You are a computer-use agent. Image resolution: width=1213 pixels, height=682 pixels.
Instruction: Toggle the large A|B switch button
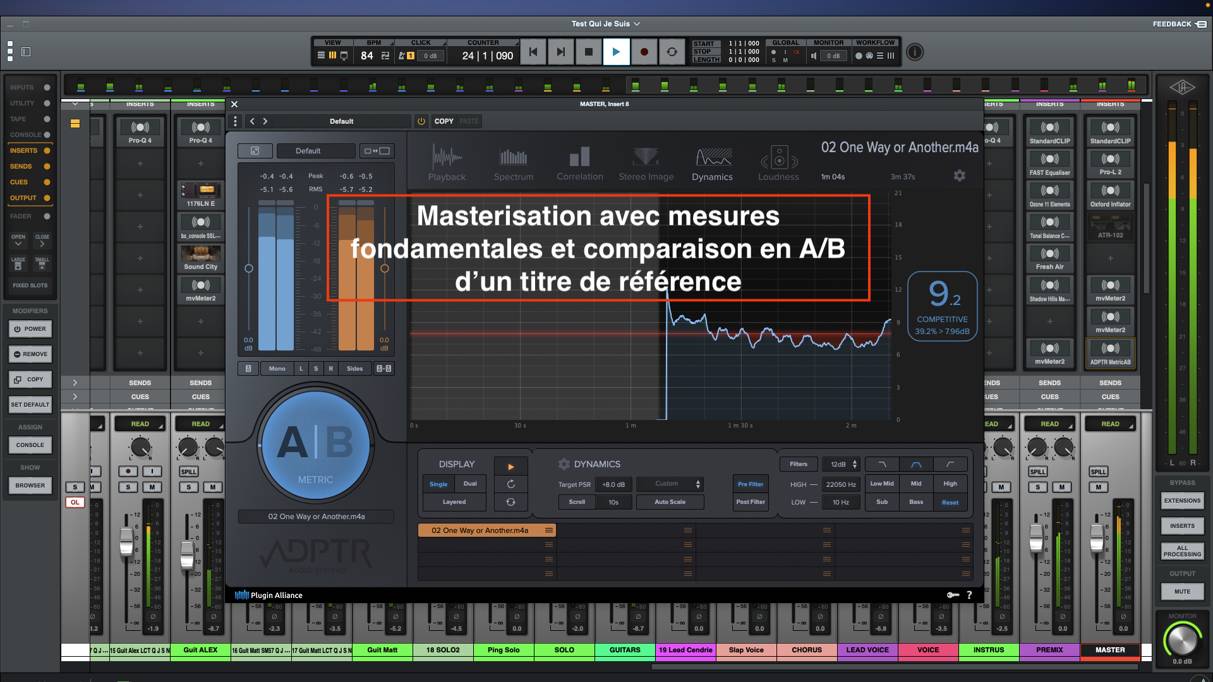pyautogui.click(x=315, y=445)
